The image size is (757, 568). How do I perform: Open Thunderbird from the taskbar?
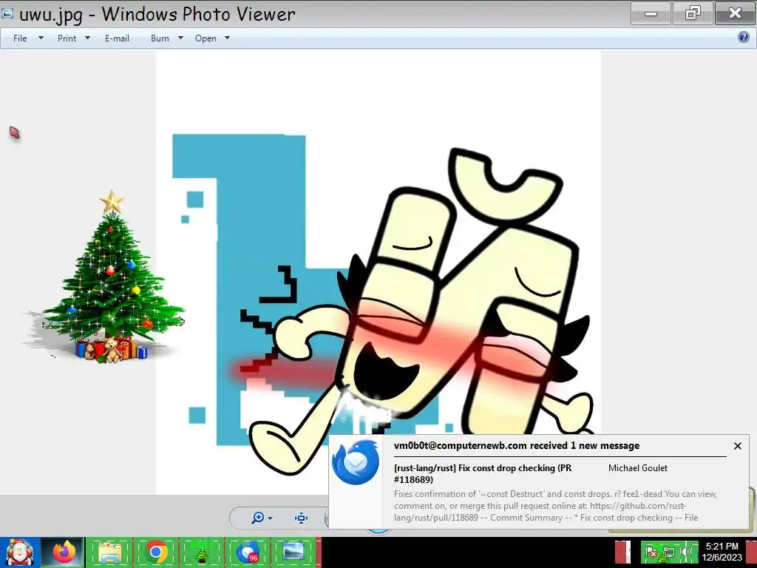(x=248, y=552)
